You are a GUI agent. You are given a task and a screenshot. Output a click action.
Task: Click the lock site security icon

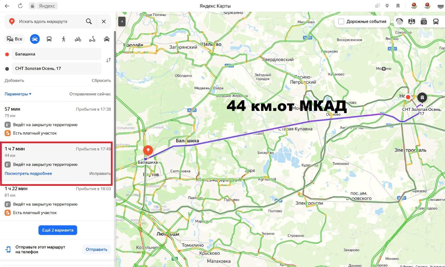point(32,6)
